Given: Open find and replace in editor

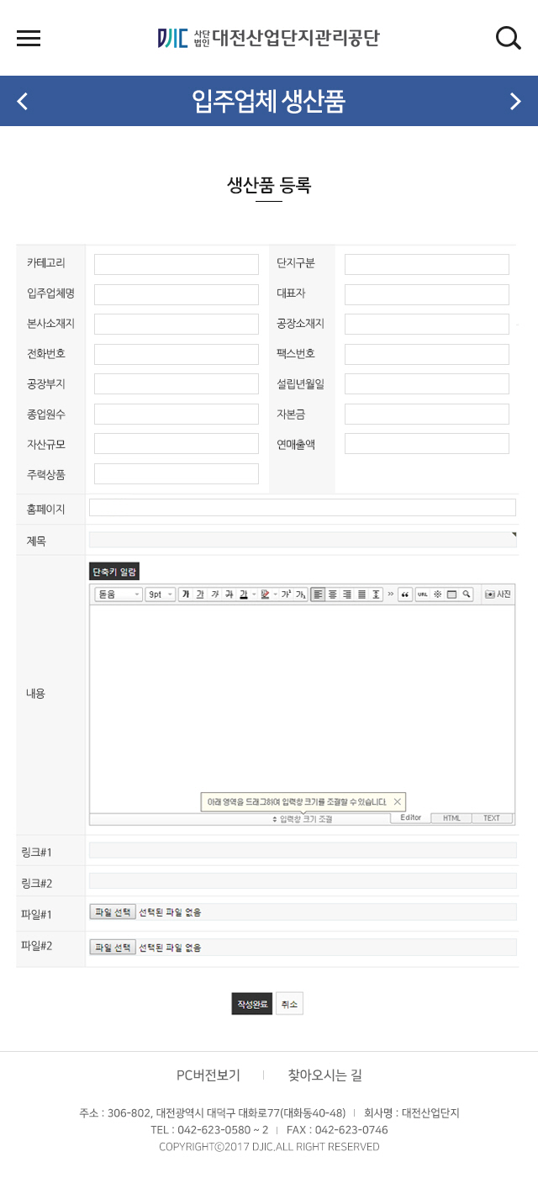Looking at the screenshot, I should [466, 594].
